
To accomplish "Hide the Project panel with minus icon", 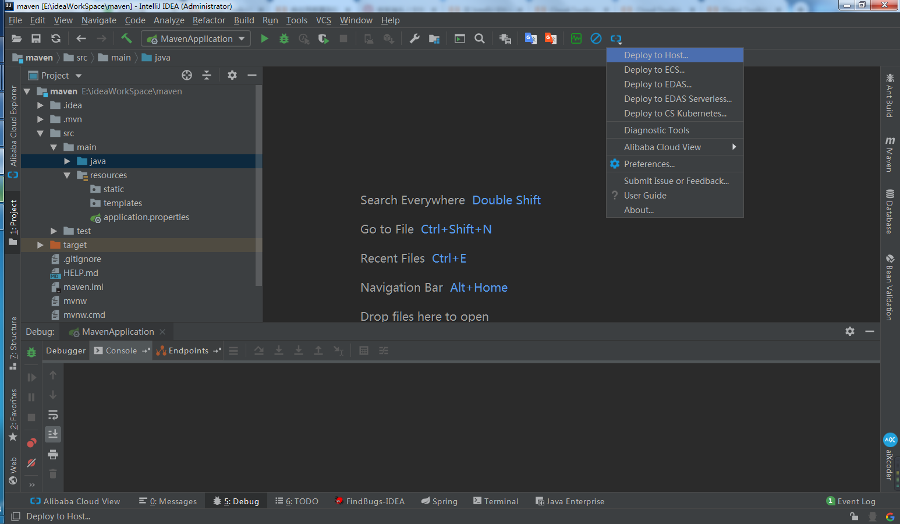I will point(252,75).
